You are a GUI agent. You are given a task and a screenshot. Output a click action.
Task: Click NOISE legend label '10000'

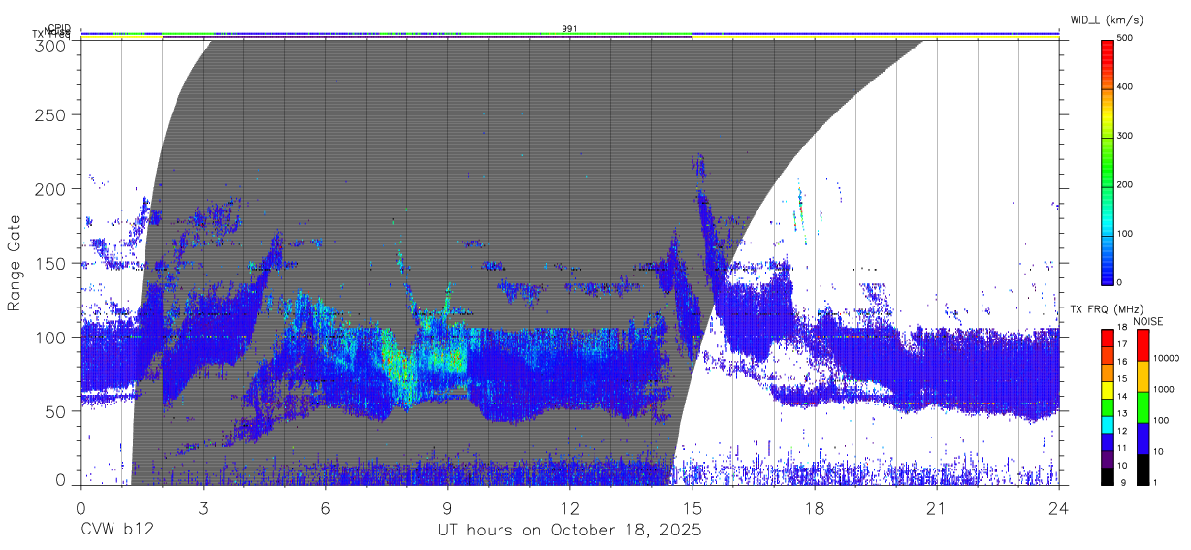point(1165,358)
